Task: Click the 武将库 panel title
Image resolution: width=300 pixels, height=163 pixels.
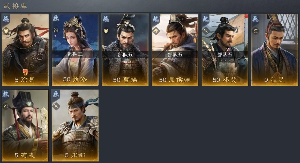Action: [15, 6]
